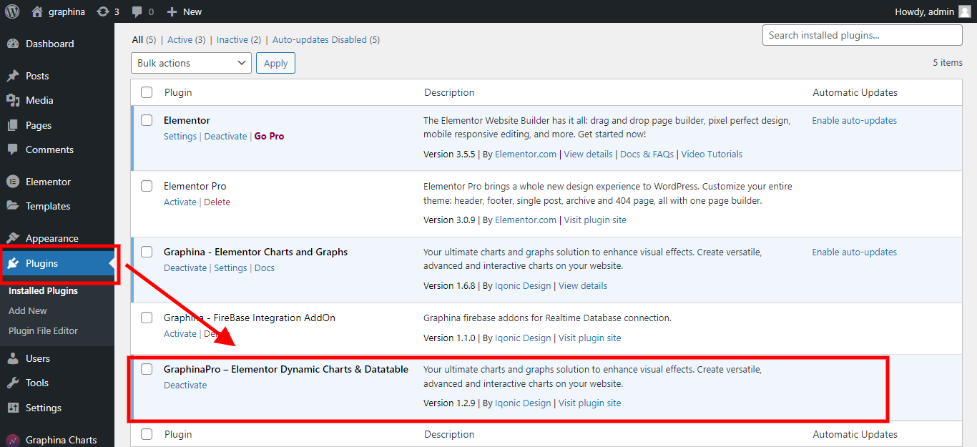This screenshot has height=447, width=977.
Task: Check the Elementor Pro plugin checkbox
Action: pos(147,186)
